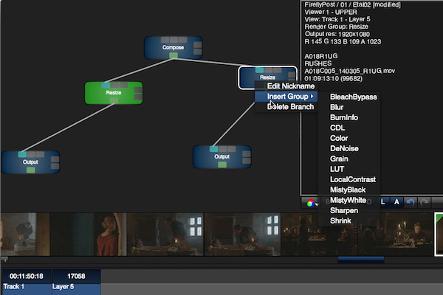Pick DeNoise in Insert Group list
Image resolution: width=443 pixels, height=295 pixels.
[x=344, y=148]
